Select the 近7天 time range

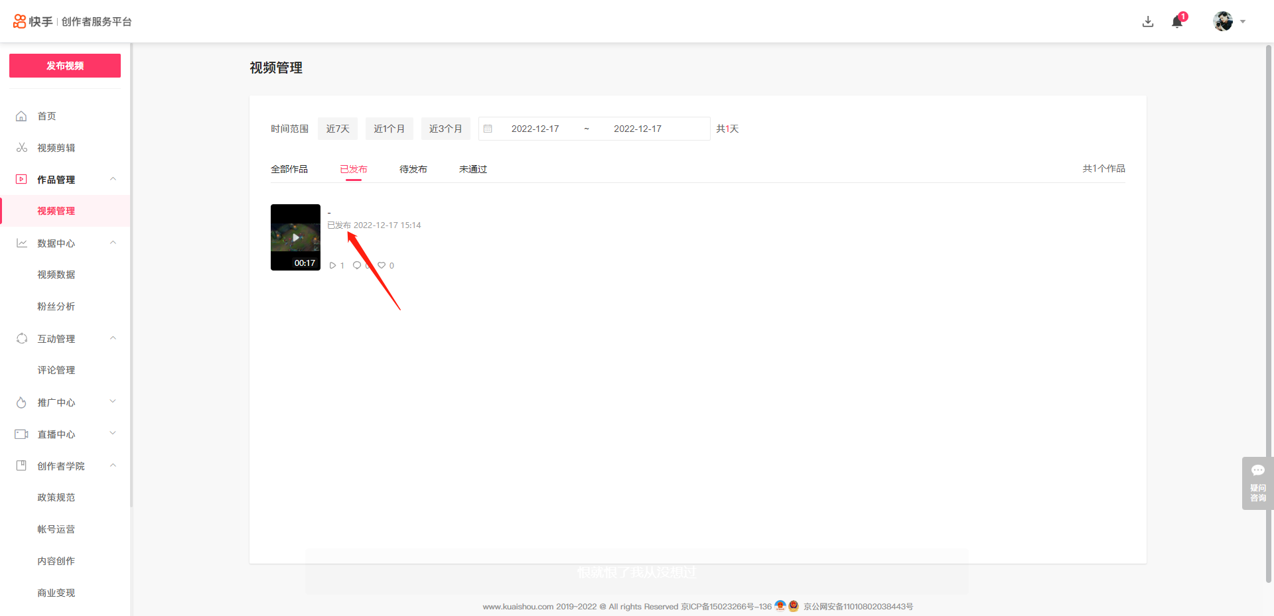point(337,129)
